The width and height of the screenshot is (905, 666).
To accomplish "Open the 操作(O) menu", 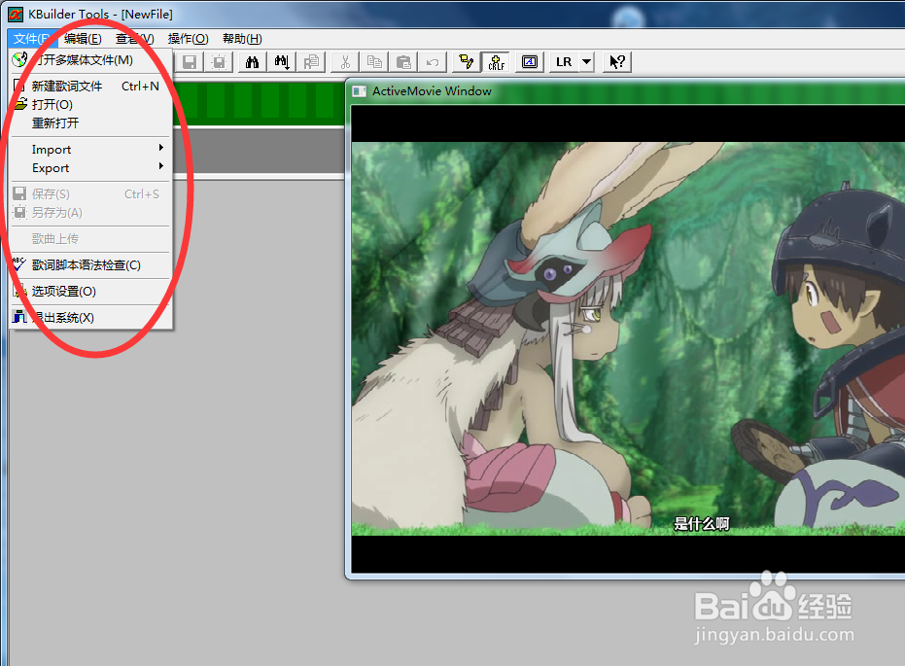I will 189,39.
